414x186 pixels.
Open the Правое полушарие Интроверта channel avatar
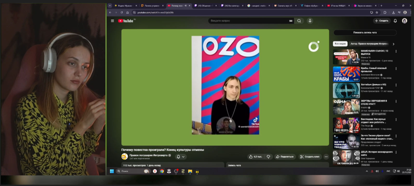[125, 157]
